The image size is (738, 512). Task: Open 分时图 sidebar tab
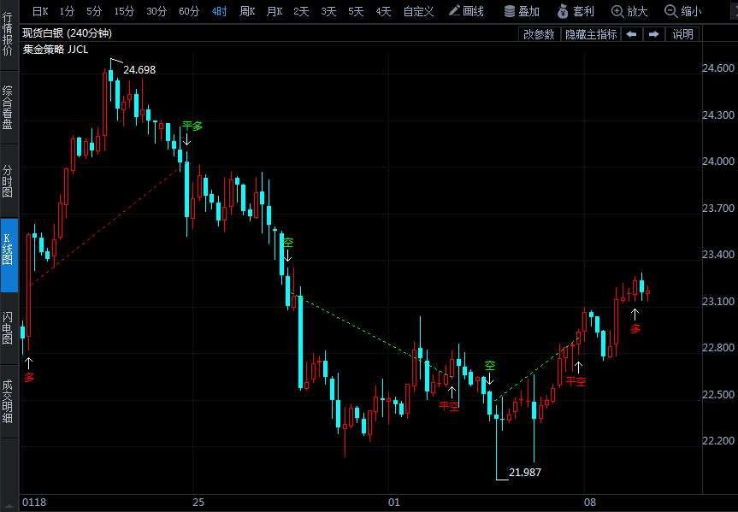(8, 181)
